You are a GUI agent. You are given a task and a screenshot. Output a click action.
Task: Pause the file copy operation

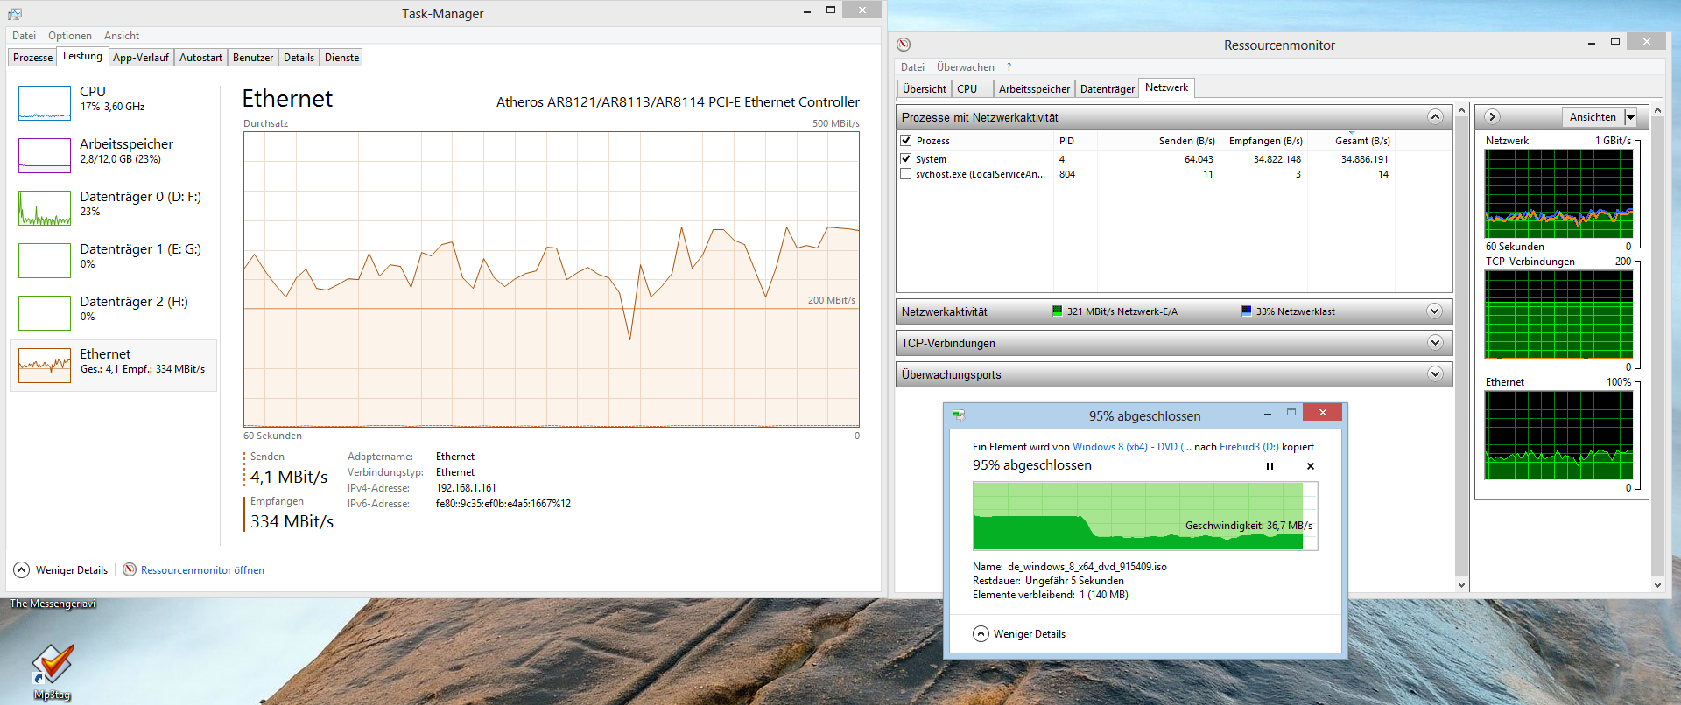pyautogui.click(x=1270, y=466)
